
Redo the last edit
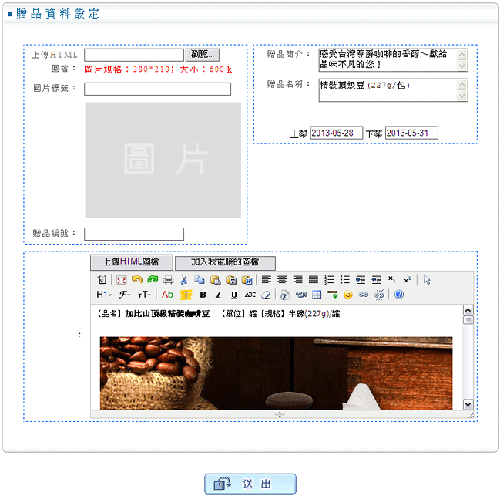[x=153, y=280]
